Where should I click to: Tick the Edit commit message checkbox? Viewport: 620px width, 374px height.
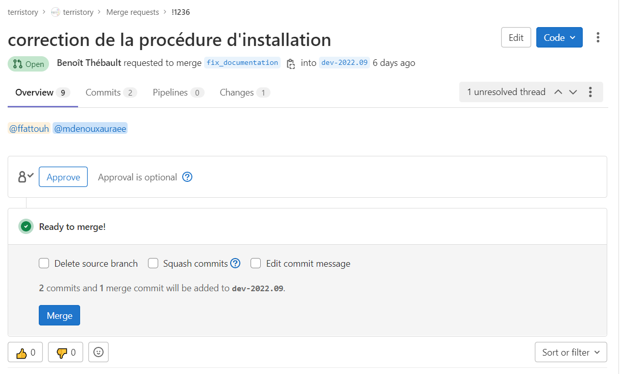[x=256, y=264]
